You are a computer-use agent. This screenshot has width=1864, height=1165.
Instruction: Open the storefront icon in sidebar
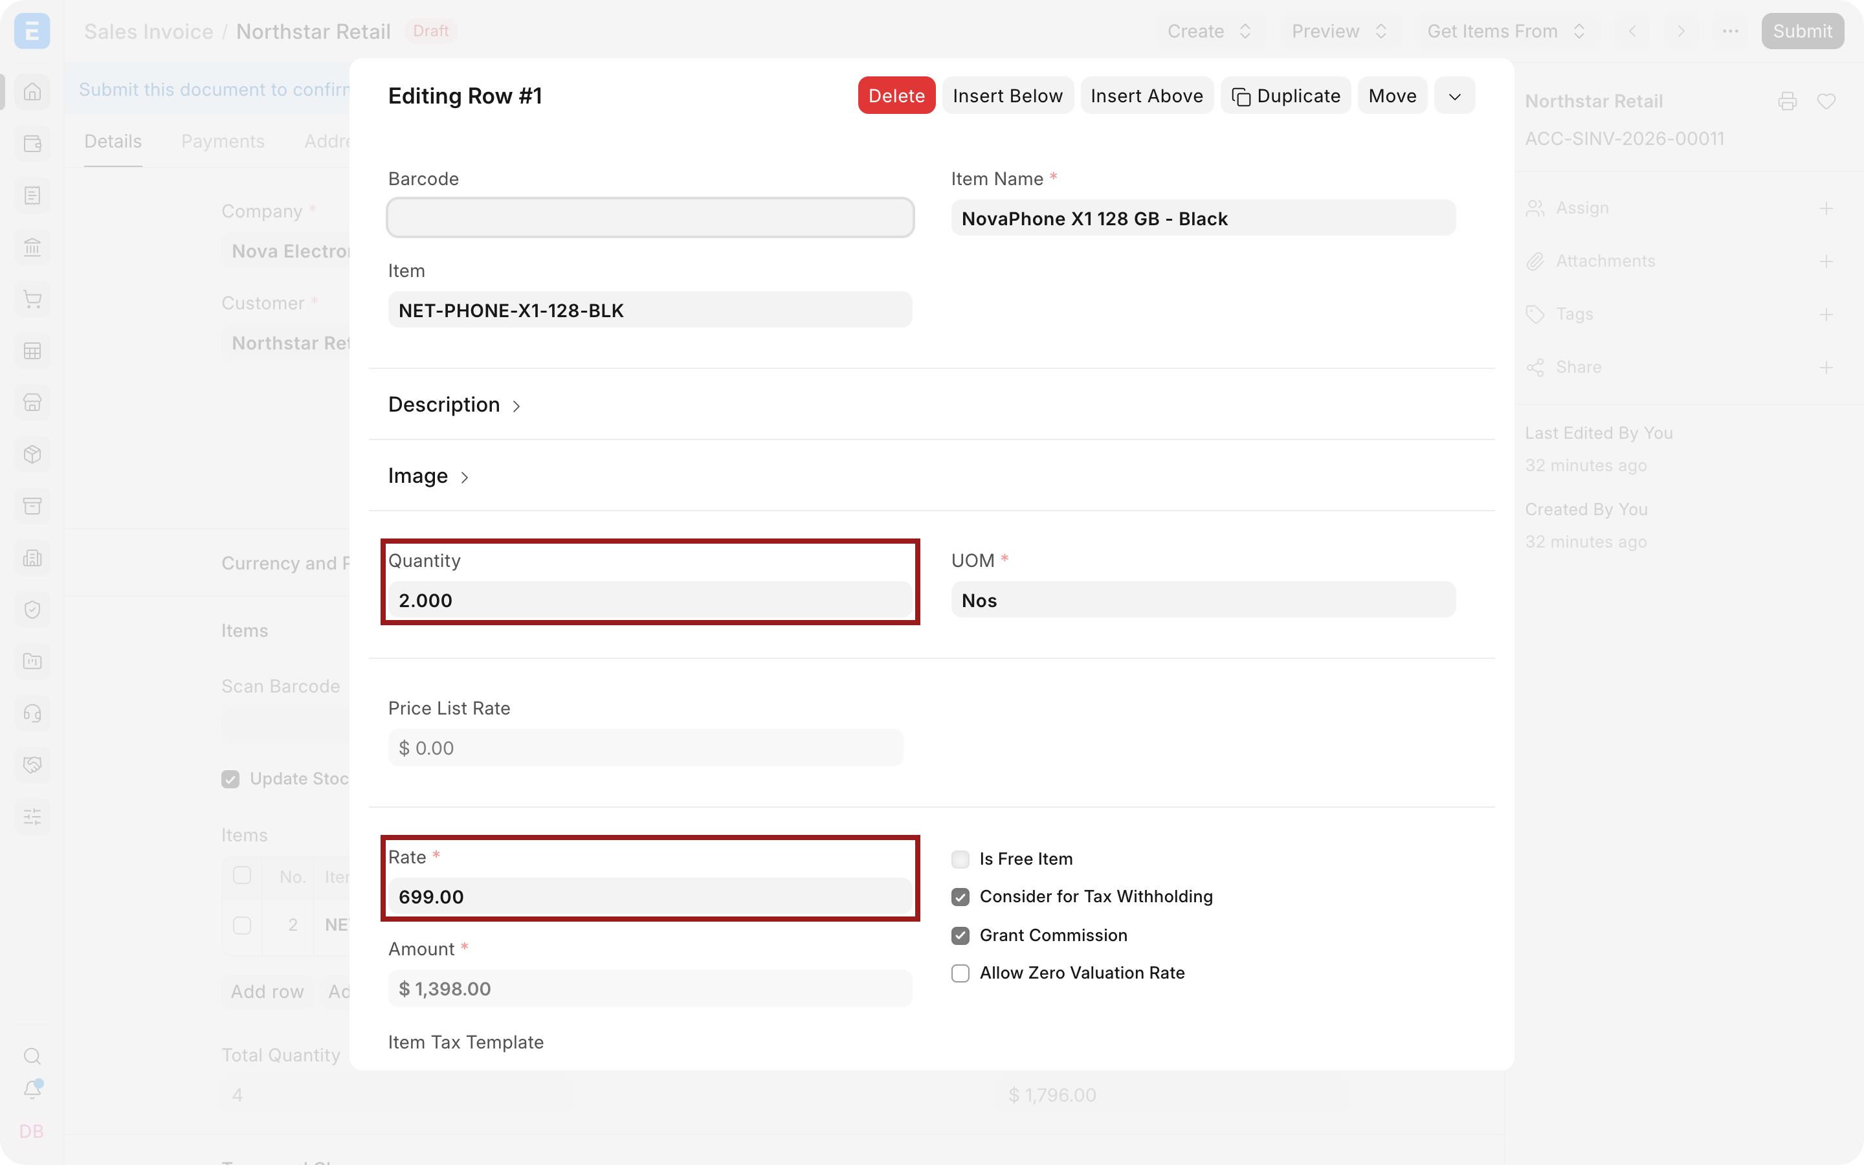[x=32, y=402]
